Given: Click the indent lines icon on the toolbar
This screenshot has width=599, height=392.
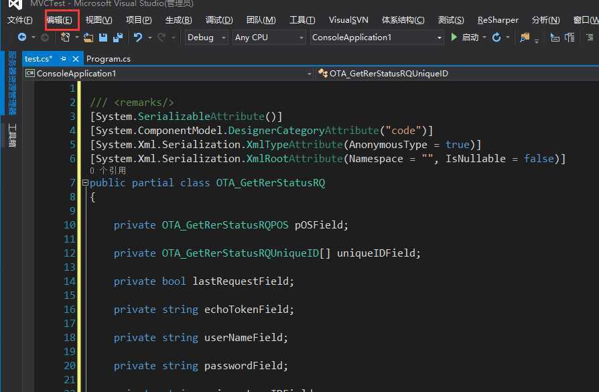Looking at the screenshot, I should pyautogui.click(x=590, y=38).
